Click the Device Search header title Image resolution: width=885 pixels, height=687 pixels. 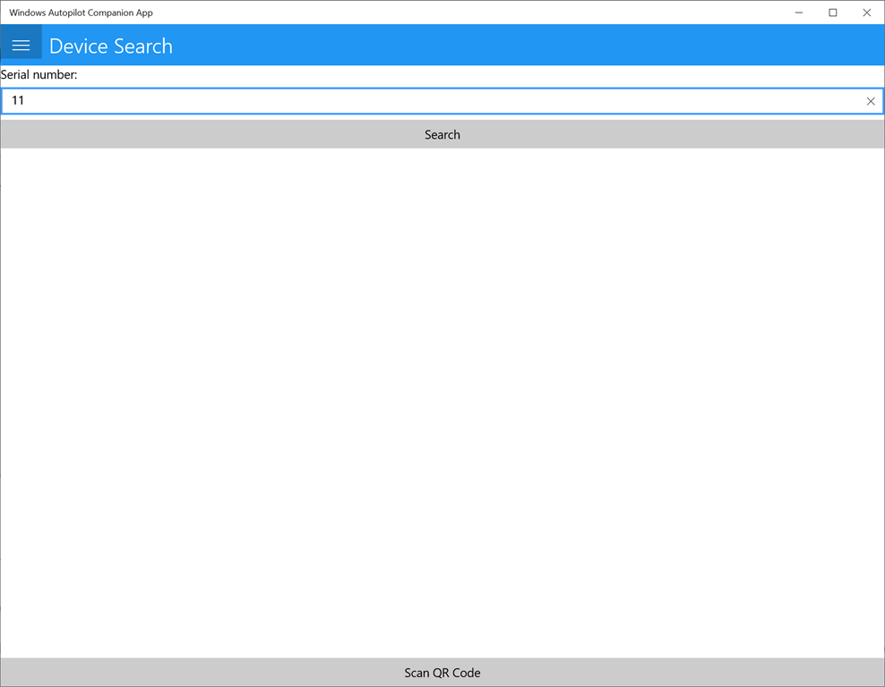pyautogui.click(x=110, y=46)
